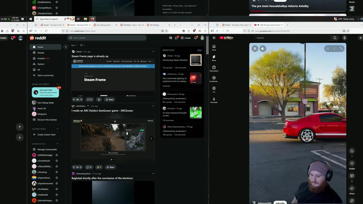Share the YouTube short
Image resolution: width=363 pixels, height=204 pixels.
tap(352, 188)
